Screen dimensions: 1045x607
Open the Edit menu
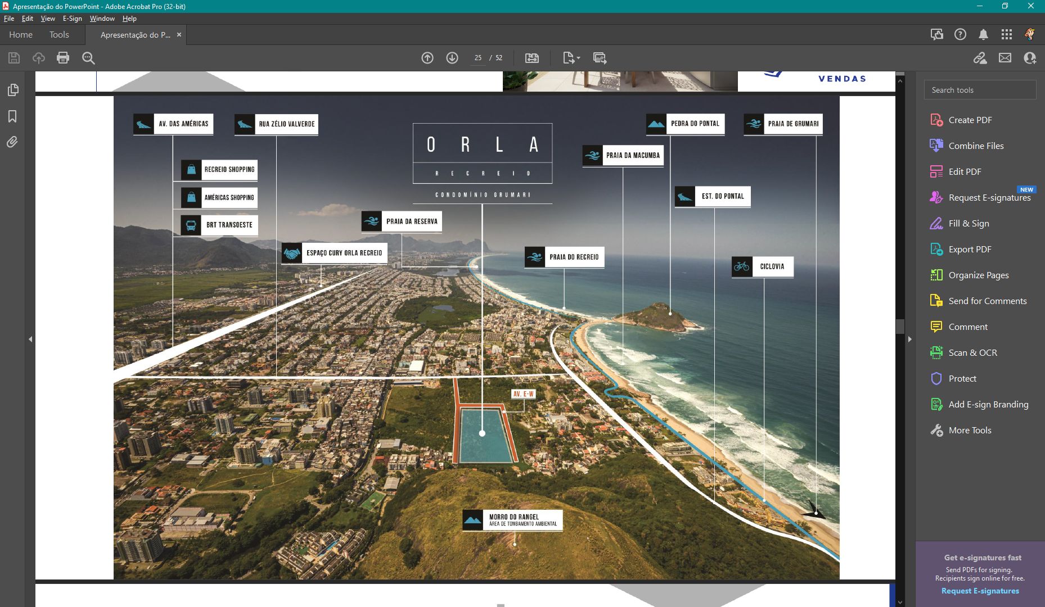coord(28,19)
